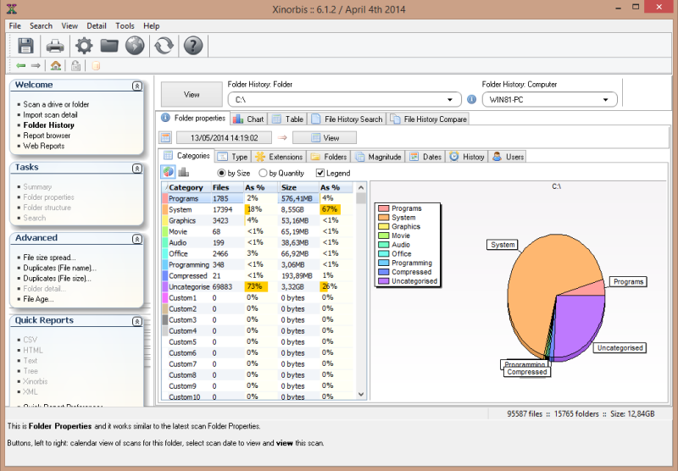The width and height of the screenshot is (678, 471).
Task: Go back with the green left arrow
Action: (x=20, y=66)
